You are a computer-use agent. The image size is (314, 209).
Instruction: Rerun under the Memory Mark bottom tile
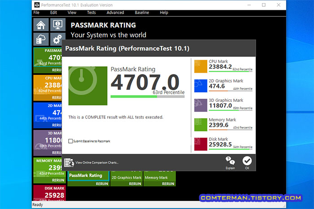[168, 184]
